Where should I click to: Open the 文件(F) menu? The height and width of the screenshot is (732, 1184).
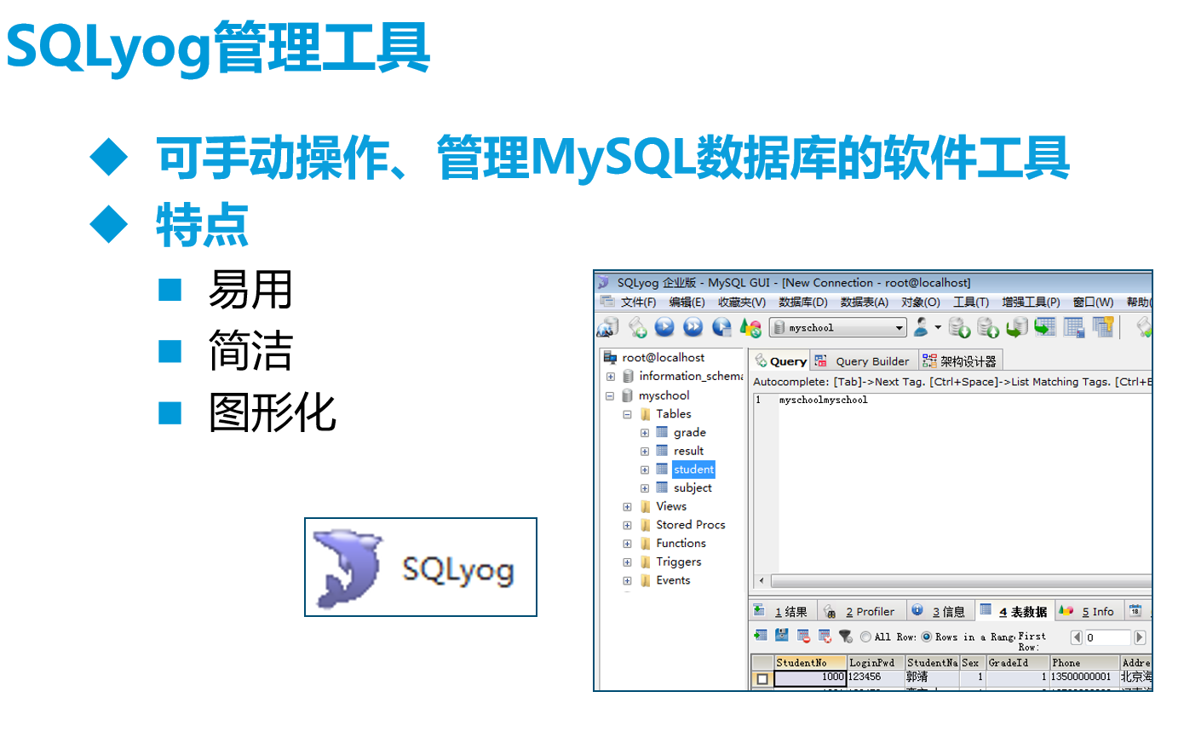638,303
